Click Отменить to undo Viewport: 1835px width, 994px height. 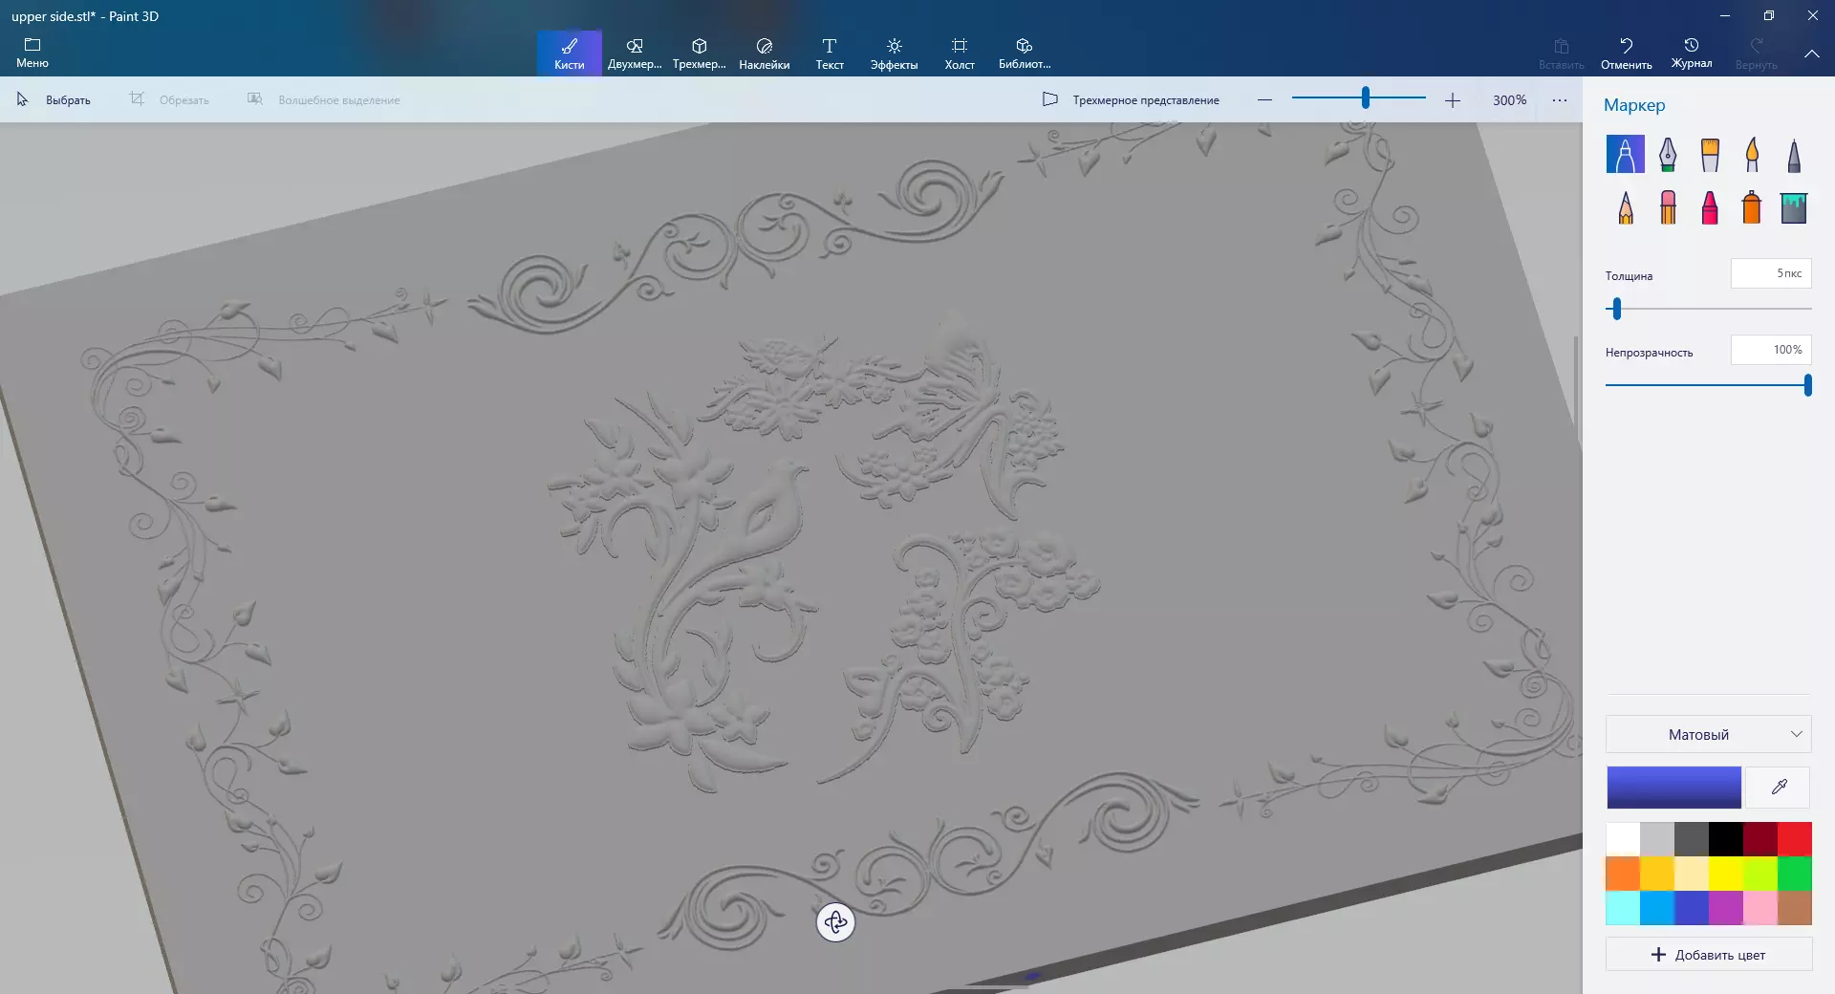pos(1627,53)
